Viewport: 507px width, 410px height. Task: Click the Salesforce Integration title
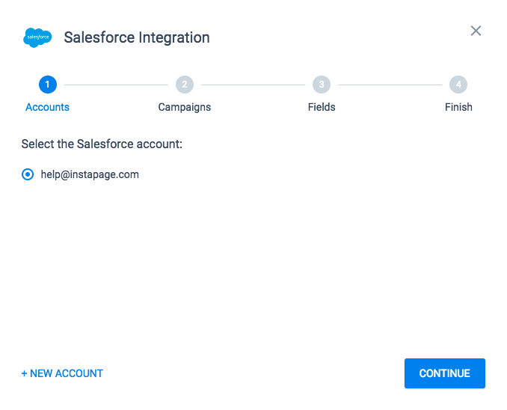click(137, 37)
